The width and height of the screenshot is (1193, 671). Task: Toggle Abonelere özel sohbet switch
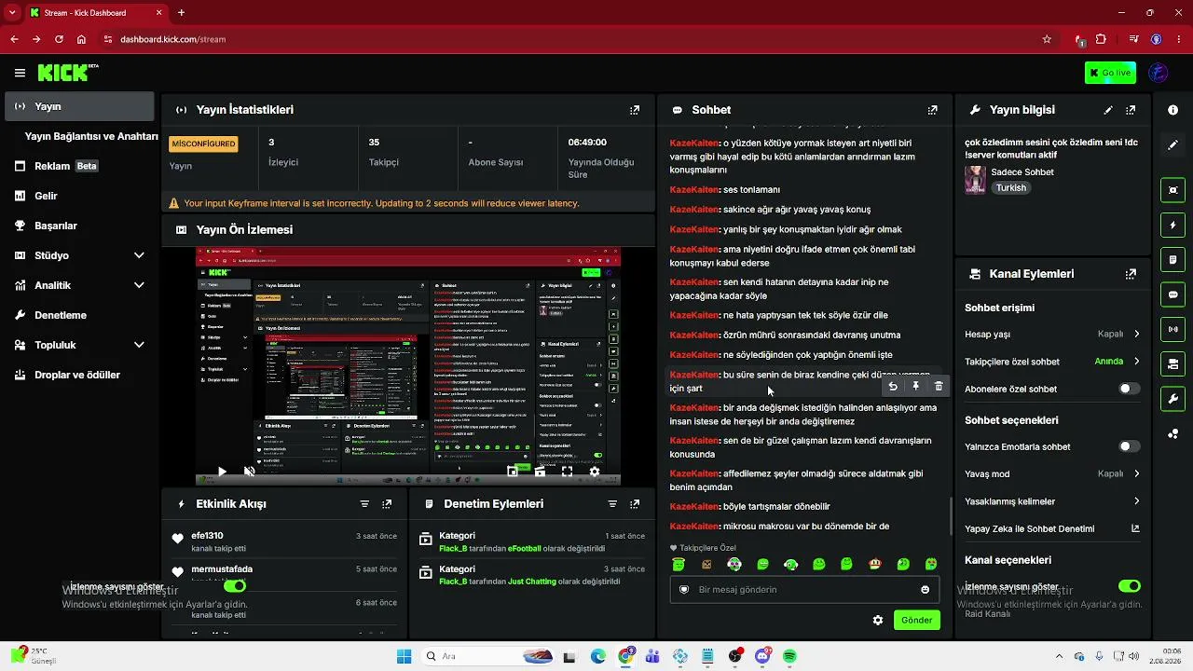click(x=1129, y=389)
